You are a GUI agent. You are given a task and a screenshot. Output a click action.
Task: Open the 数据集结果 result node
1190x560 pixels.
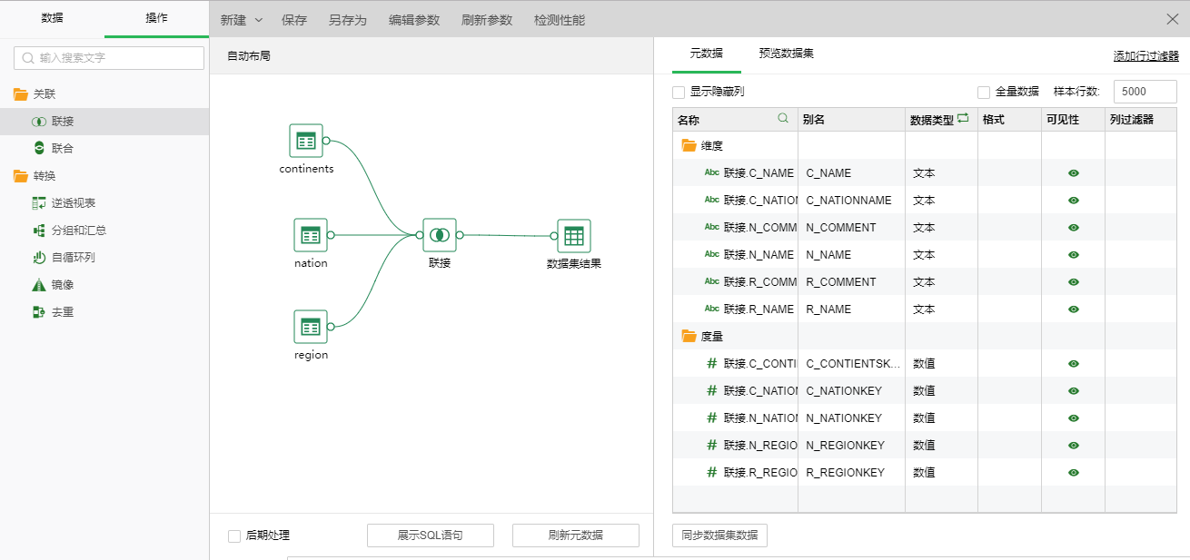tap(573, 236)
